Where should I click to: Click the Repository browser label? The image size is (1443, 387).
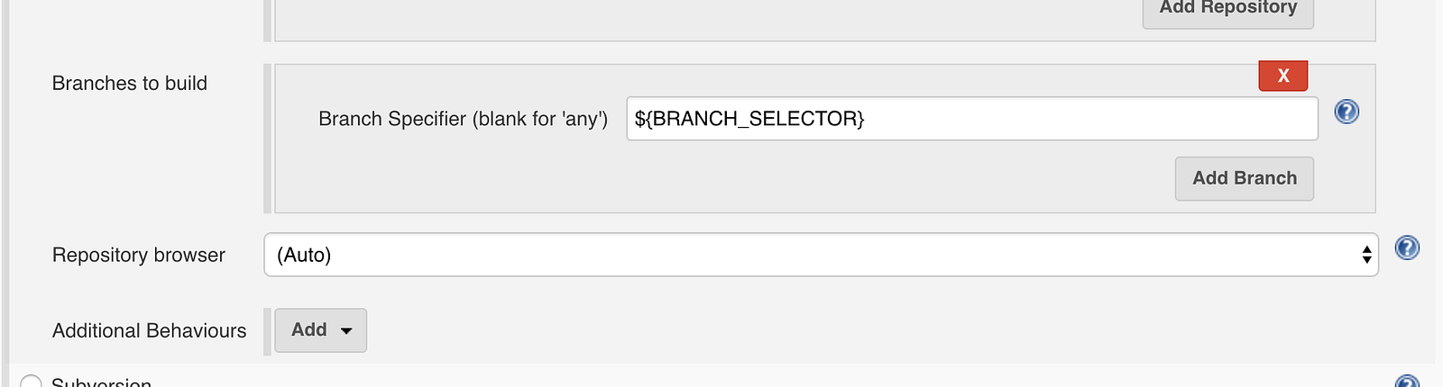(139, 256)
